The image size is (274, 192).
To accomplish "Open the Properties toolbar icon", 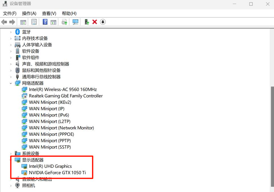I will (x=34, y=22).
